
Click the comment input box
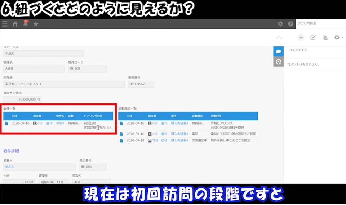pyautogui.click(x=314, y=50)
